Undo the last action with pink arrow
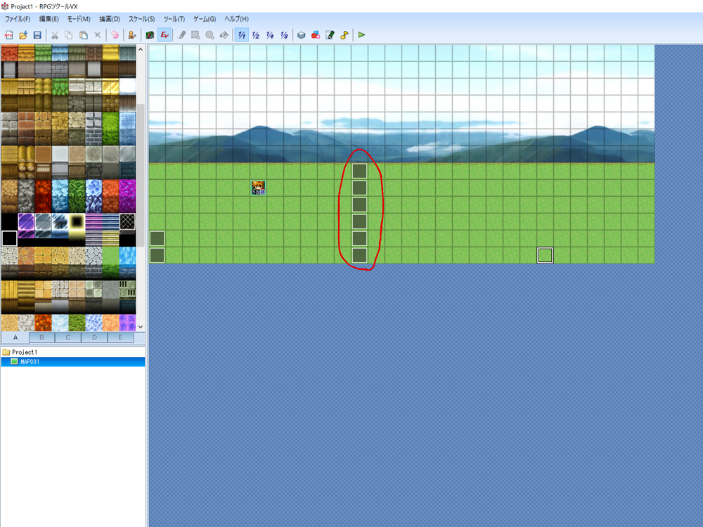 115,35
